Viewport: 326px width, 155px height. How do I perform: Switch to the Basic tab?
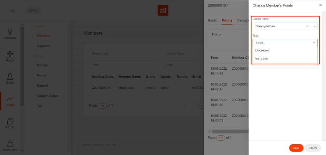click(212, 20)
